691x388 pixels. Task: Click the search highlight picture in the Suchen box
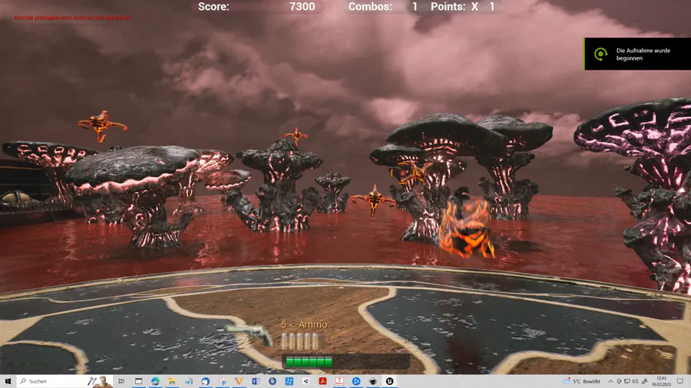point(99,381)
